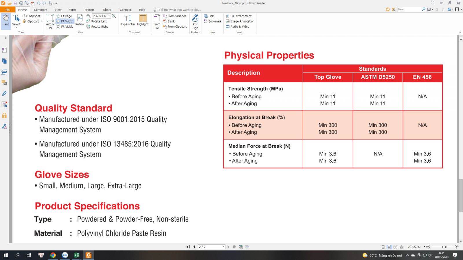Create PDF From File

click(157, 22)
